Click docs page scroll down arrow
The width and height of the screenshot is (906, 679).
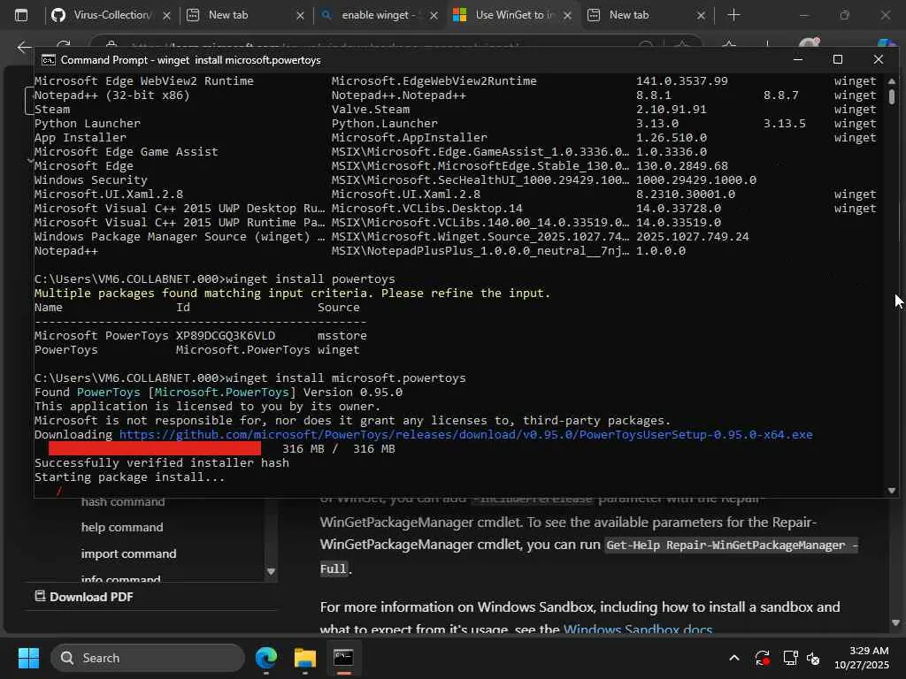coord(895,622)
